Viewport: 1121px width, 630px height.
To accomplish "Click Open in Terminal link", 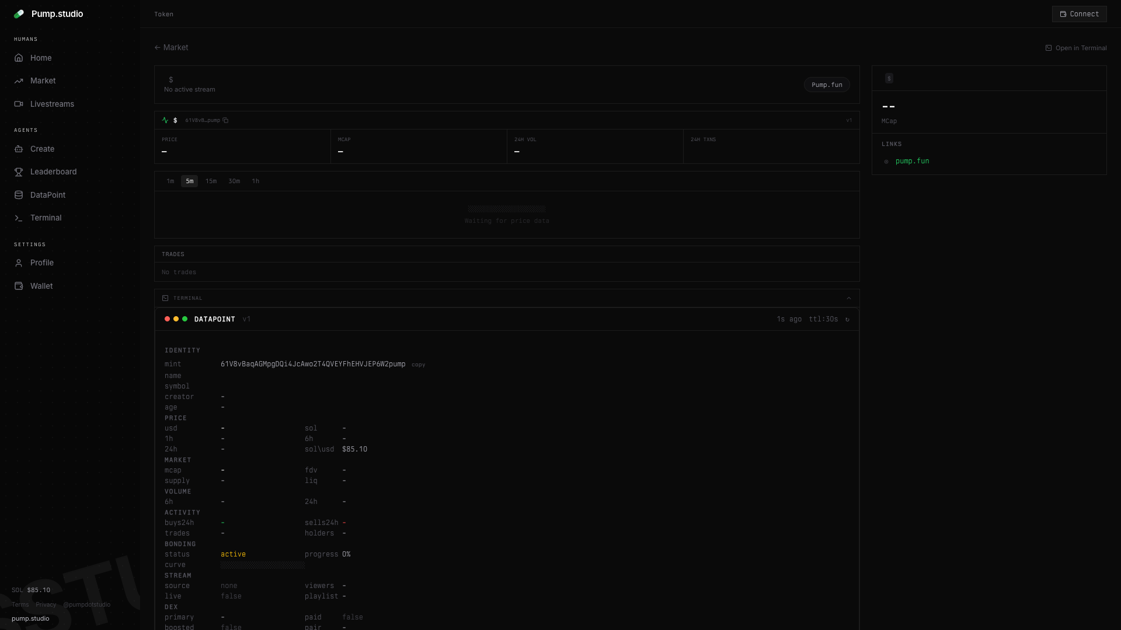I will tap(1075, 48).
